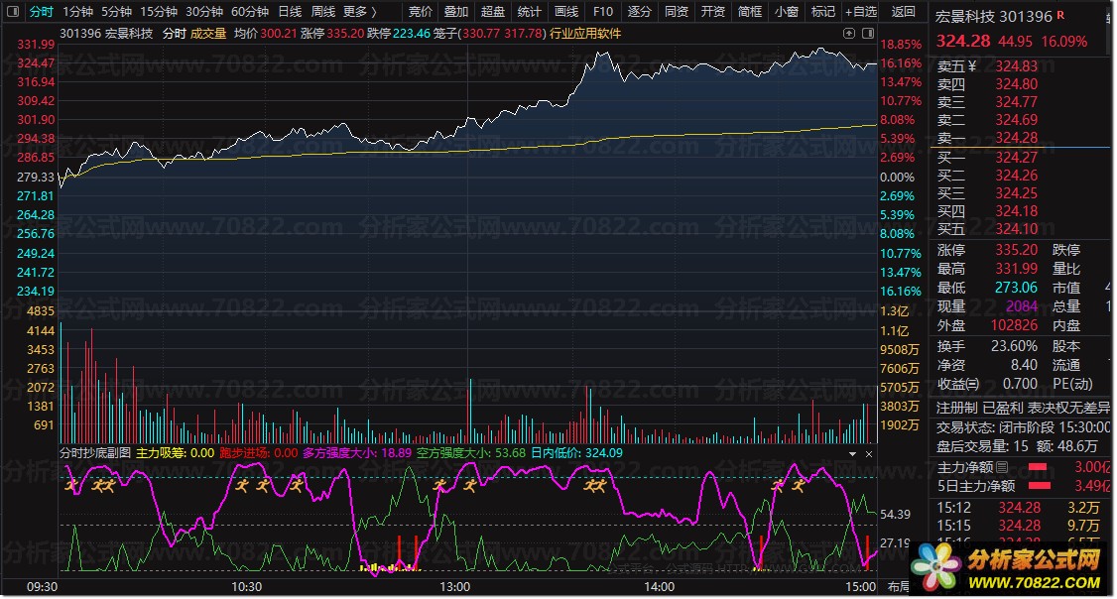1117x599 pixels.
Task: Click the 5日主力净额 red bar indicator
Action: (1038, 486)
